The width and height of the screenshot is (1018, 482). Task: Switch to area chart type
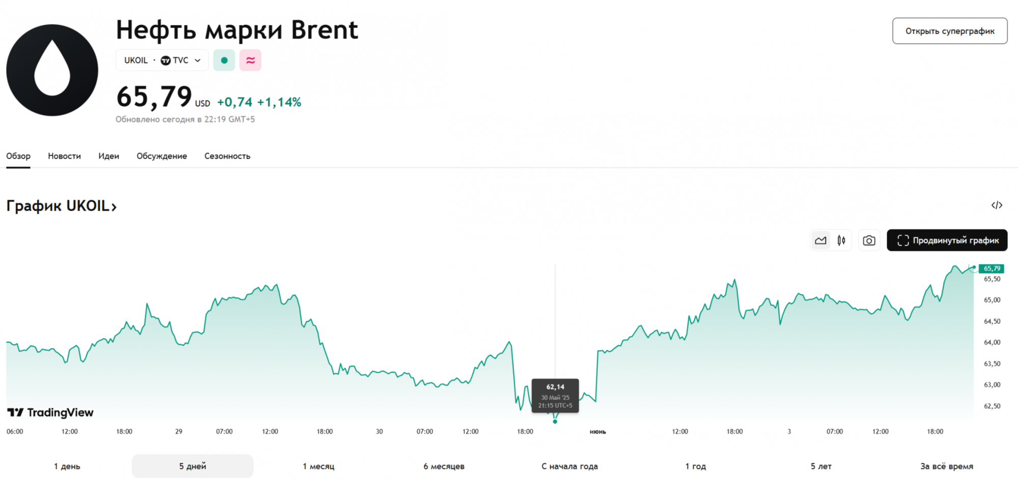(821, 240)
